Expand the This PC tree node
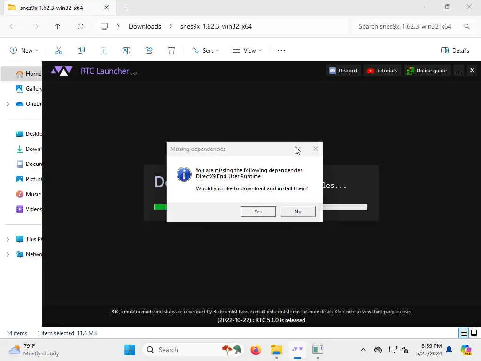Viewport: 481px width, 361px height. click(x=8, y=239)
